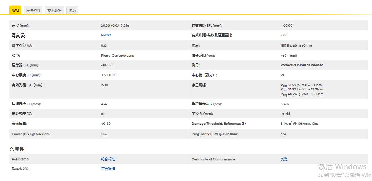Open the N-BK7 substrate link
The height and width of the screenshot is (181, 372).
pos(106,35)
